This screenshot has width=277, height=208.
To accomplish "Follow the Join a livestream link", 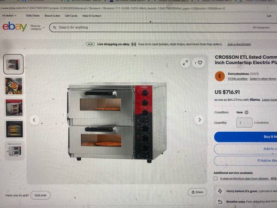I will pos(239,44).
